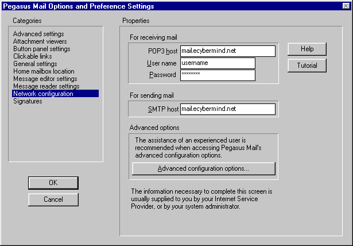Image resolution: width=353 pixels, height=246 pixels.
Task: Focus the User name text box
Action: (217, 63)
